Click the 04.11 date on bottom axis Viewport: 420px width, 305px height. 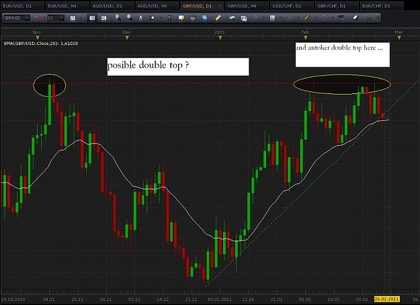(x=49, y=300)
